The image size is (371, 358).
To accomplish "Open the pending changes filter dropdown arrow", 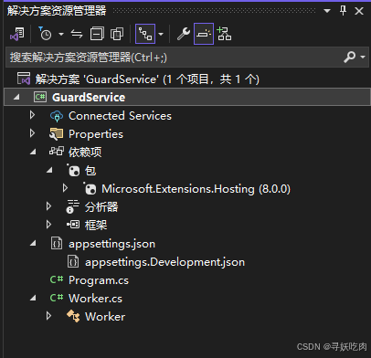I will (x=61, y=34).
